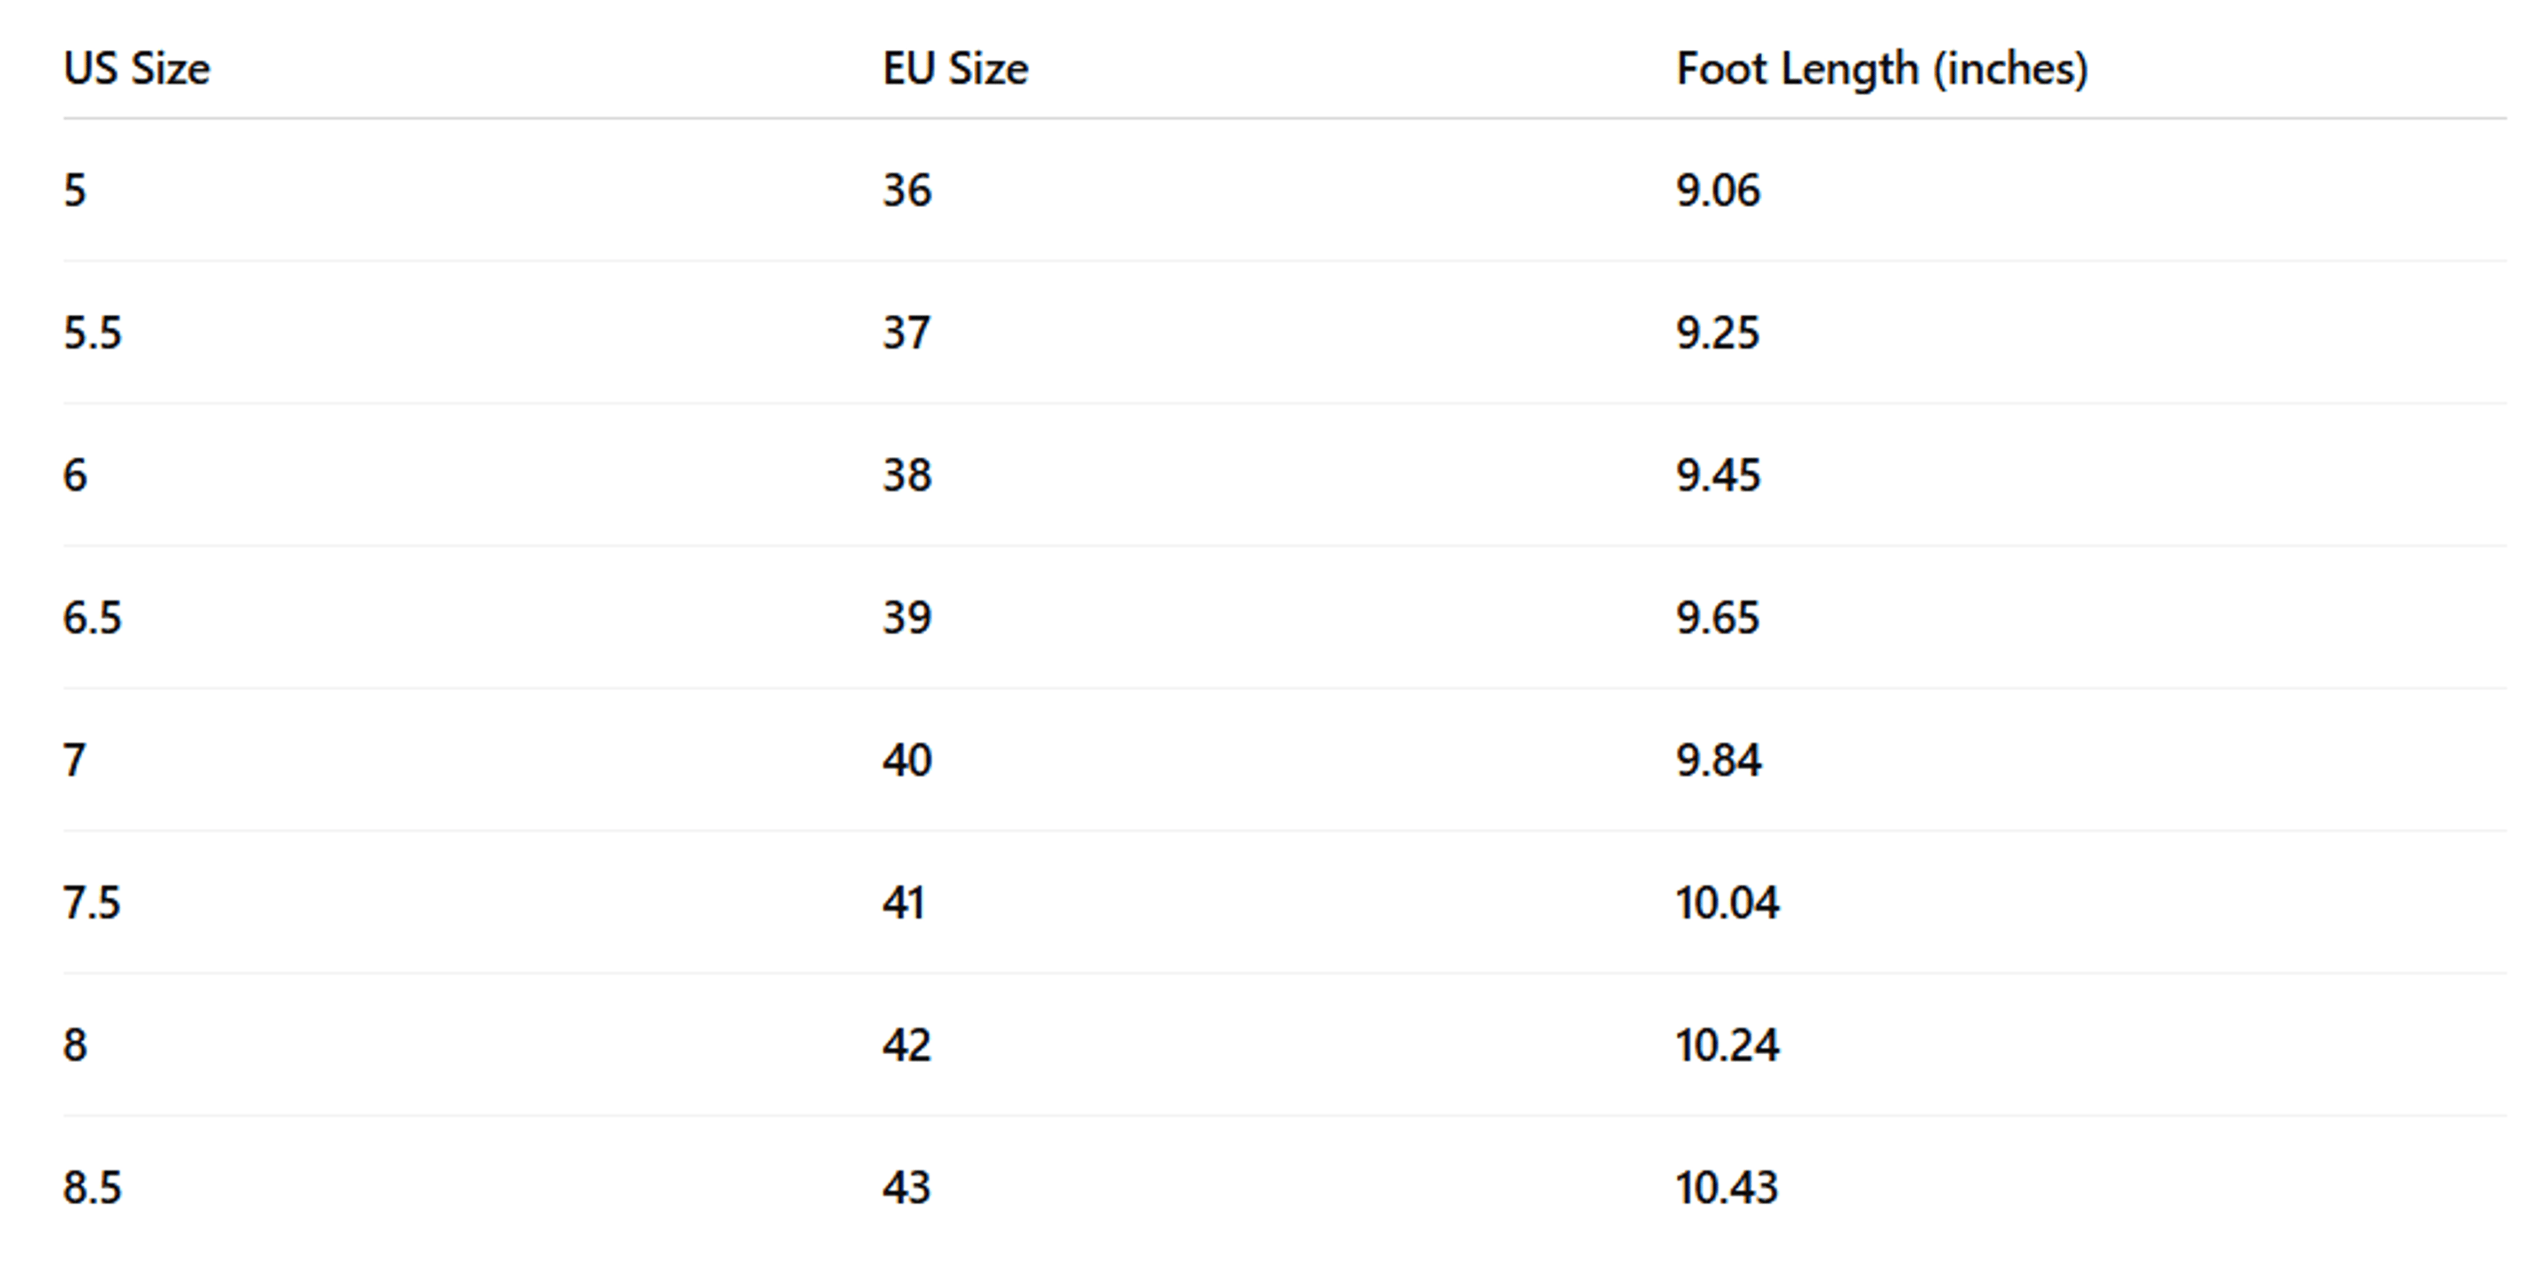Click the US size 7.5 cell
Screen dimensions: 2525x1262
pyautogui.click(x=92, y=902)
